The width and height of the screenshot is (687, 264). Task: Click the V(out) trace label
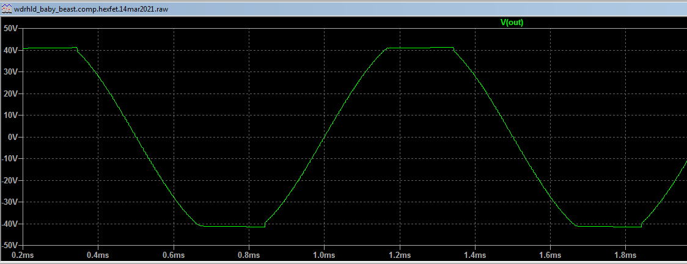pos(512,23)
